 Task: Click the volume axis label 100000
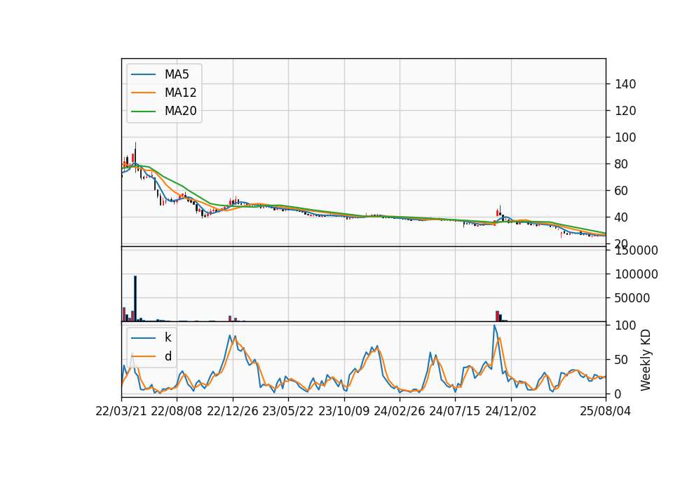pyautogui.click(x=637, y=274)
